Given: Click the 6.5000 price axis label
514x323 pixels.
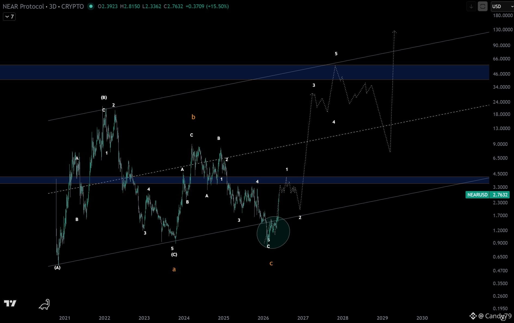Looking at the screenshot, I should point(500,158).
